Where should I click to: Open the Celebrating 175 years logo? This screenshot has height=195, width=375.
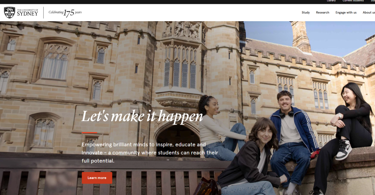click(65, 13)
